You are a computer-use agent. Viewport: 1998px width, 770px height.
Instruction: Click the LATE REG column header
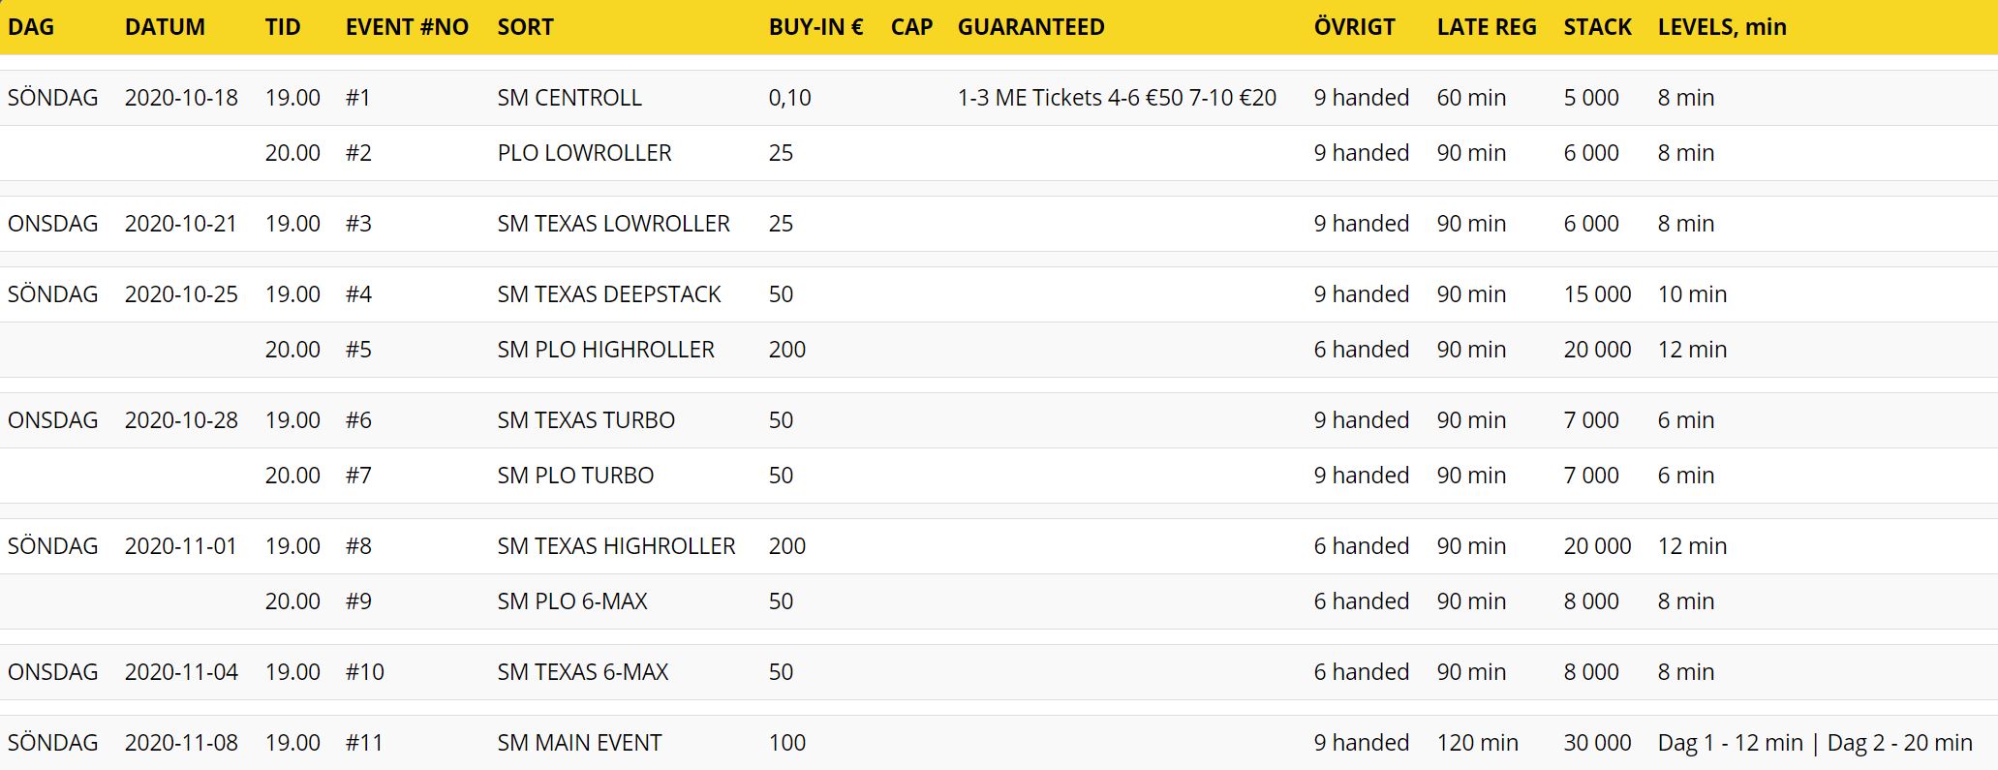(1487, 27)
